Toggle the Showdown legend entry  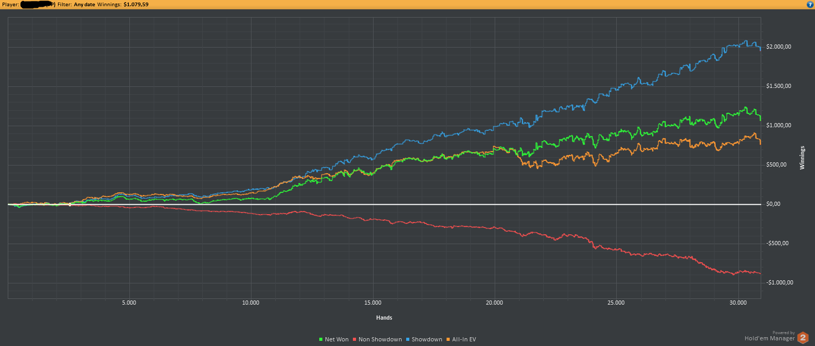click(x=424, y=339)
